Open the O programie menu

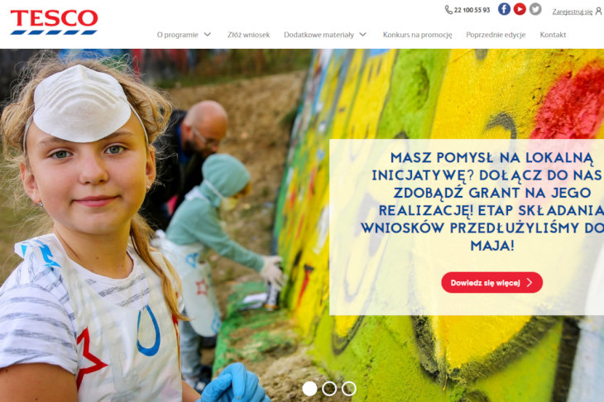(x=178, y=35)
